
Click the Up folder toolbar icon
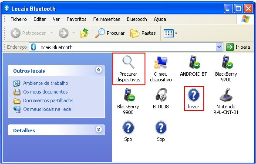[x=84, y=33]
